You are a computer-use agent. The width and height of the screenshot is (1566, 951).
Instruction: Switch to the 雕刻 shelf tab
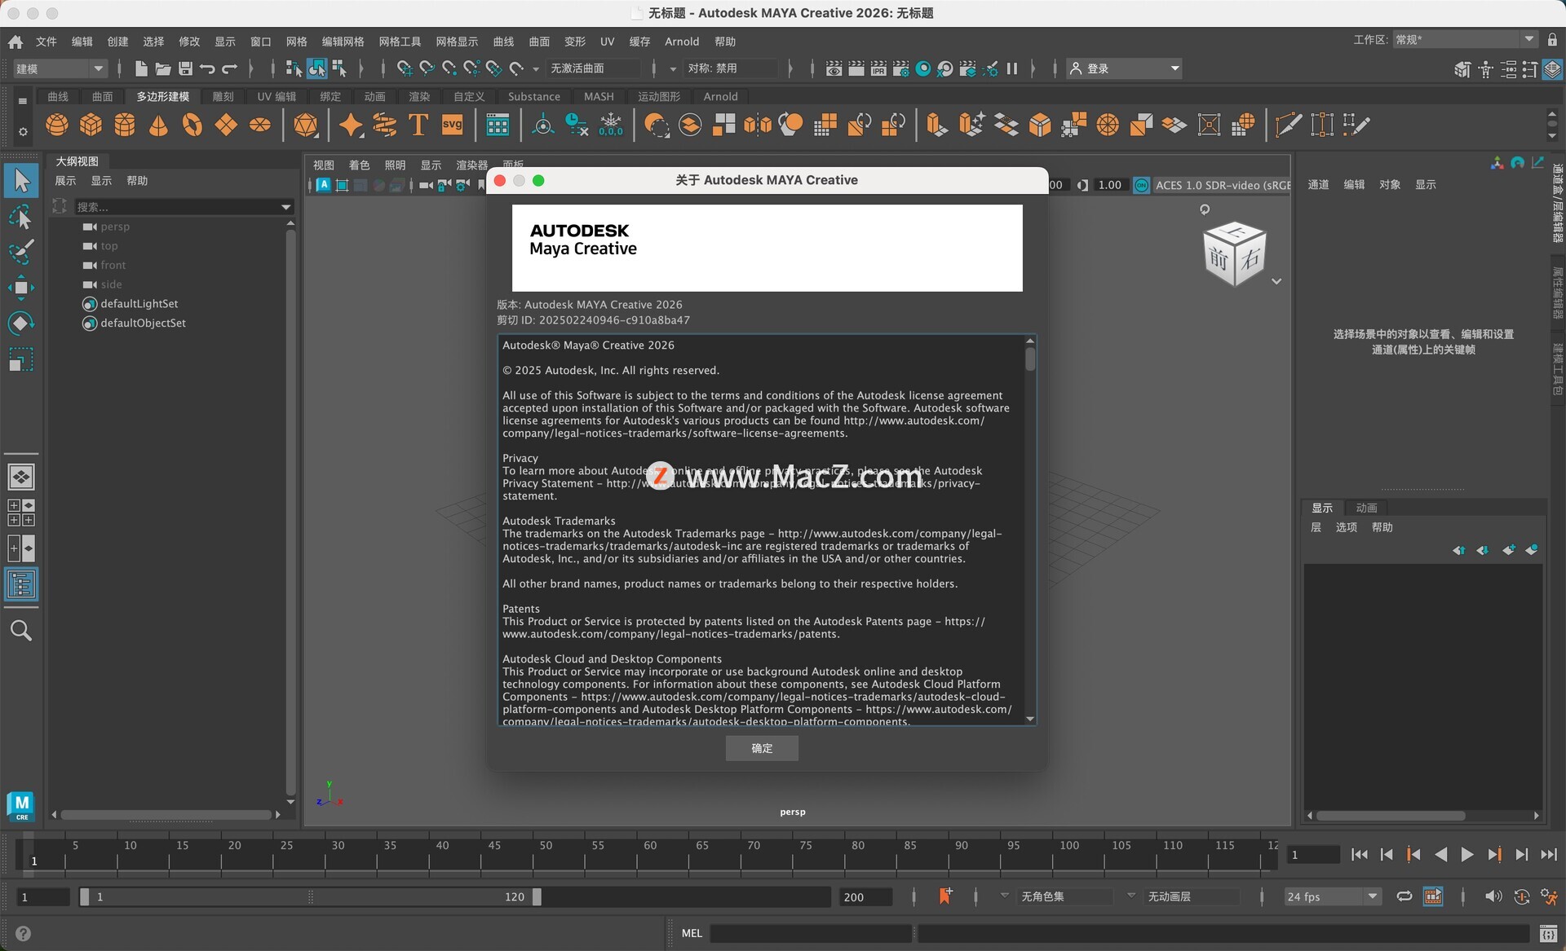tap(223, 96)
